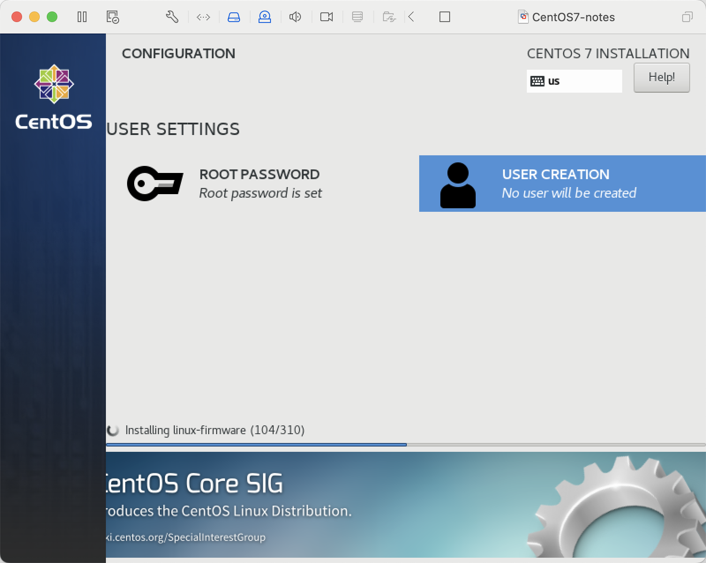
Task: Click the user silhouette icon
Action: tap(458, 185)
